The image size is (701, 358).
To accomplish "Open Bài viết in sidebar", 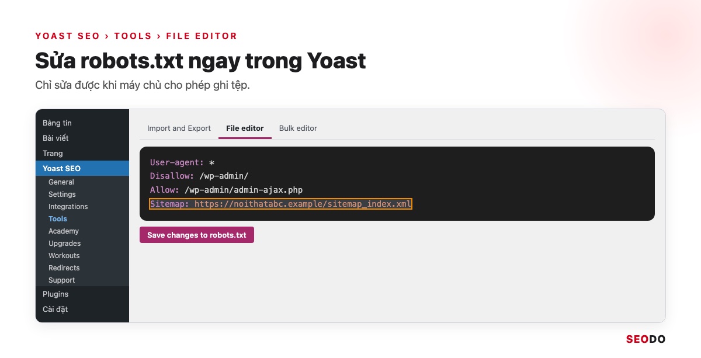I will 82,138.
